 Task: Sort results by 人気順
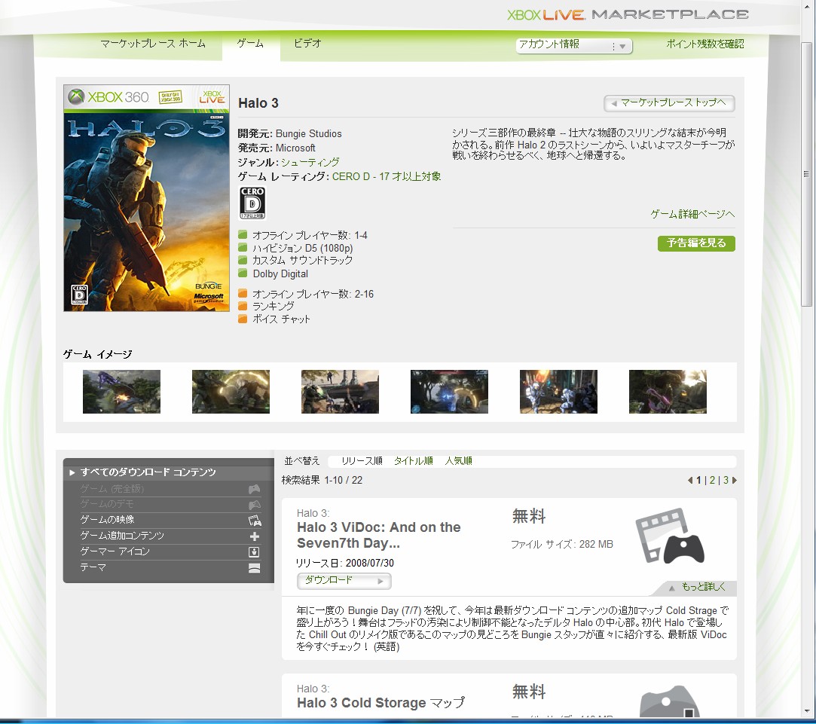click(x=458, y=461)
